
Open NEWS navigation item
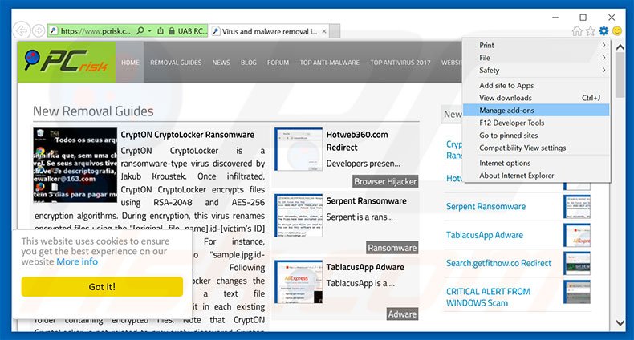click(221, 63)
